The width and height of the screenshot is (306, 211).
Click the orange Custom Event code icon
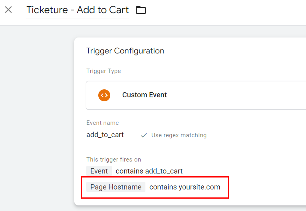click(104, 95)
